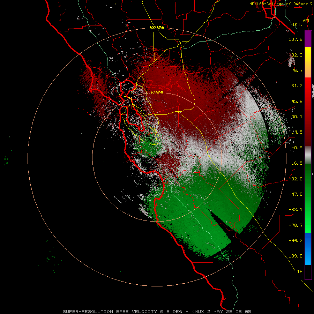The width and height of the screenshot is (314, 314).
Task: Click the 92.3 velocity scale value
Action: pyautogui.click(x=297, y=55)
